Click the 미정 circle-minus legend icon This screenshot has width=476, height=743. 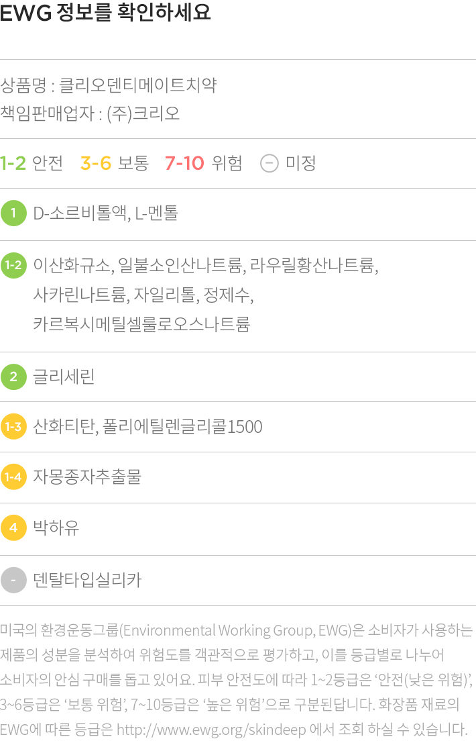(270, 164)
